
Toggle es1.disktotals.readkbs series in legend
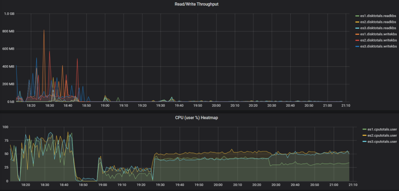point(378,16)
